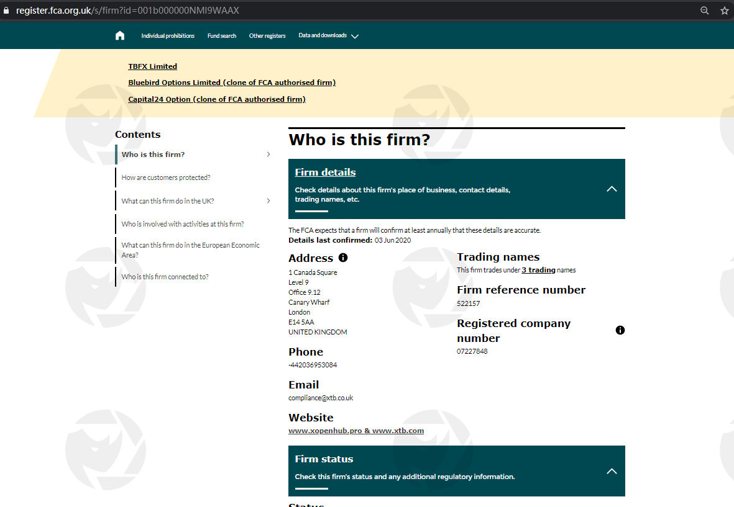734x507 pixels.
Task: Click the Firm details heading link
Action: coord(325,173)
